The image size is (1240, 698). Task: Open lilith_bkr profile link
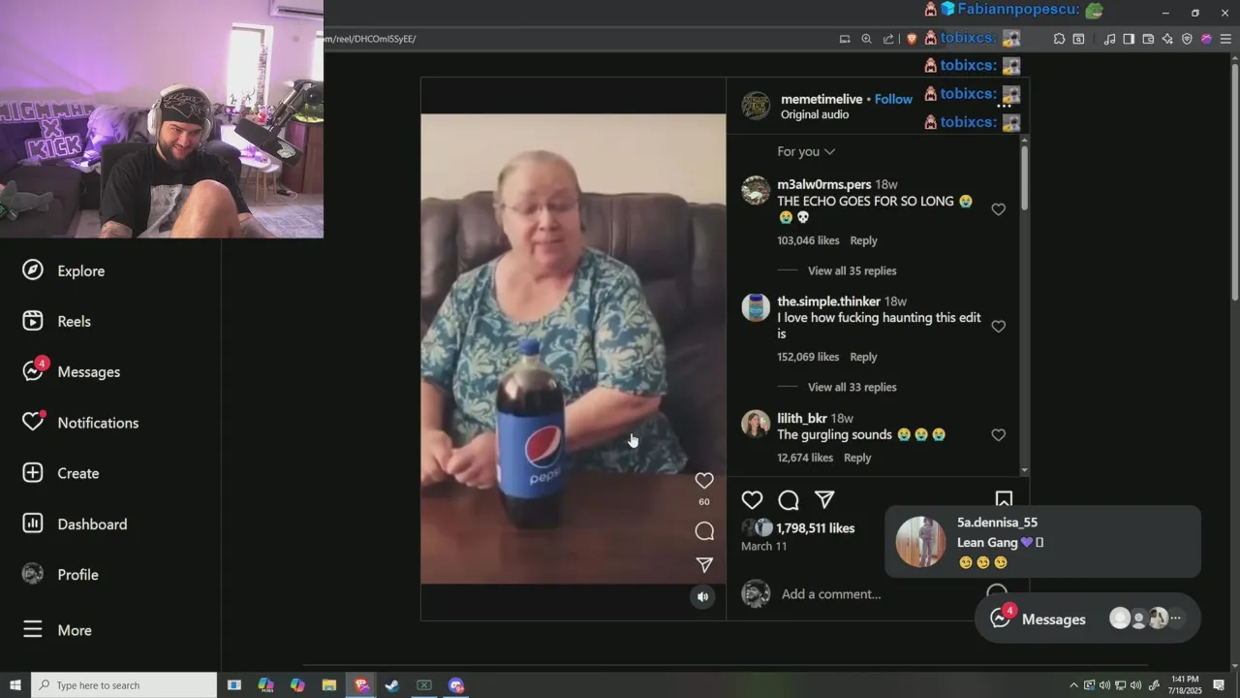pyautogui.click(x=801, y=419)
